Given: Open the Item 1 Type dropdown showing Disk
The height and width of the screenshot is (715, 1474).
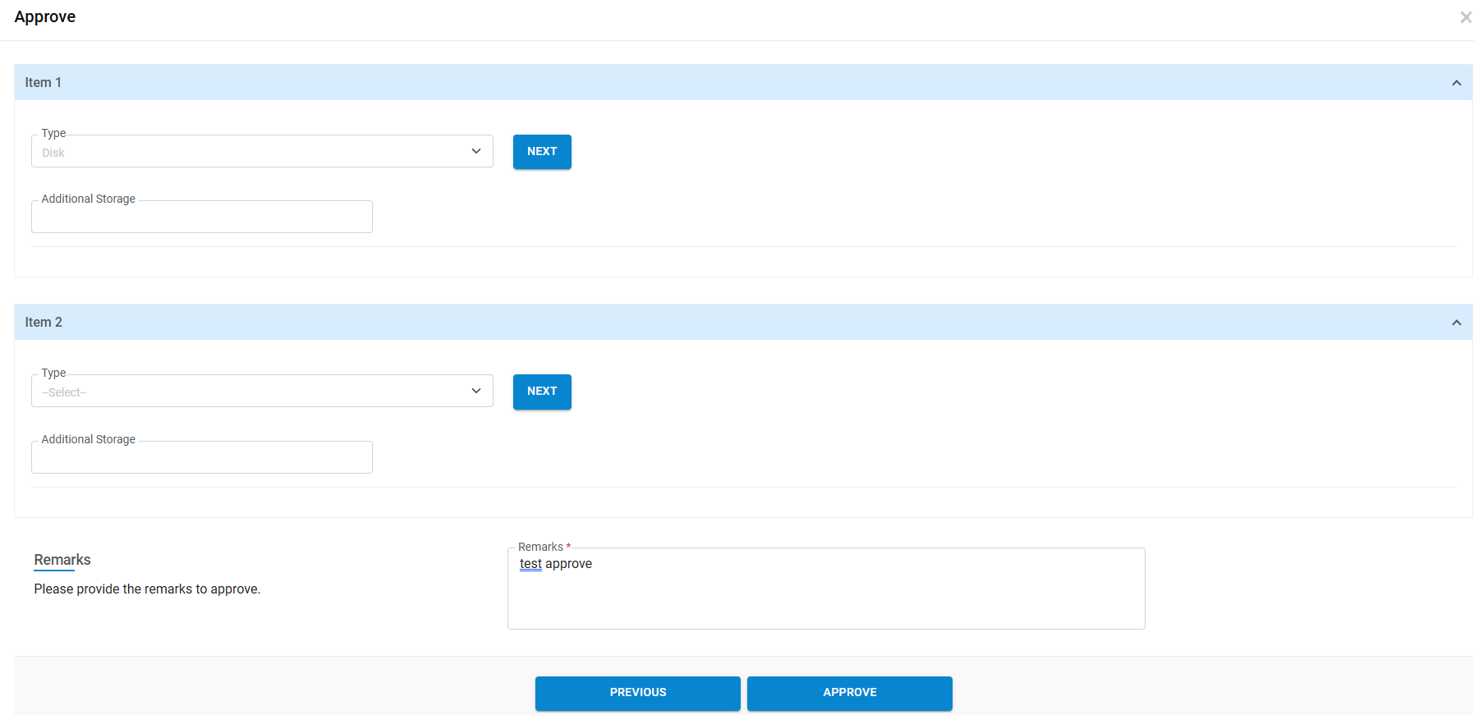Looking at the screenshot, I should pos(262,151).
